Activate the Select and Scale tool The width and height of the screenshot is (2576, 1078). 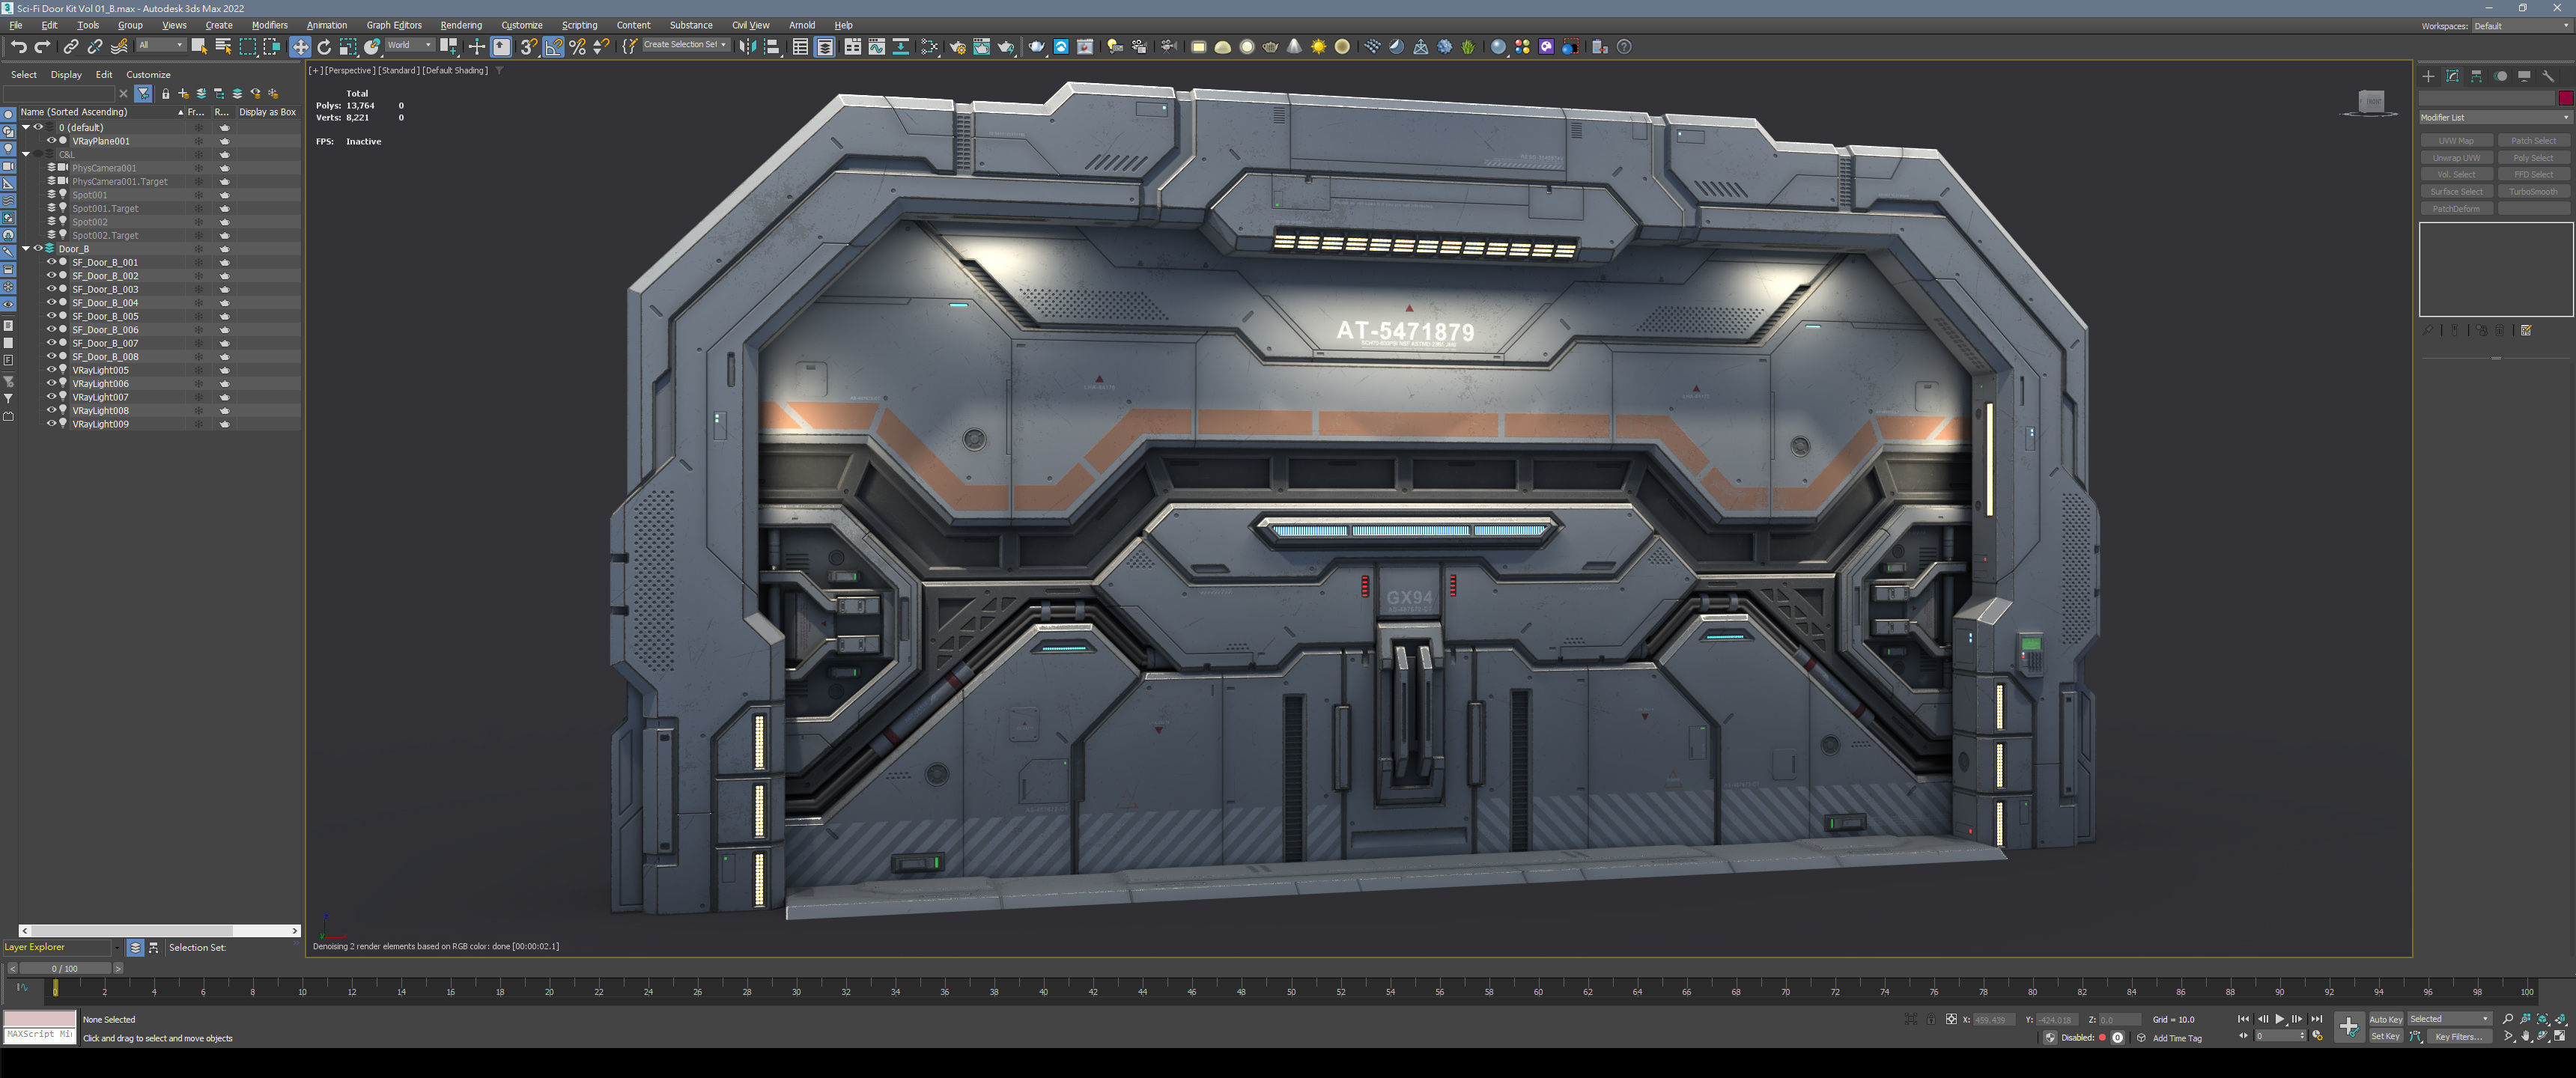[348, 46]
